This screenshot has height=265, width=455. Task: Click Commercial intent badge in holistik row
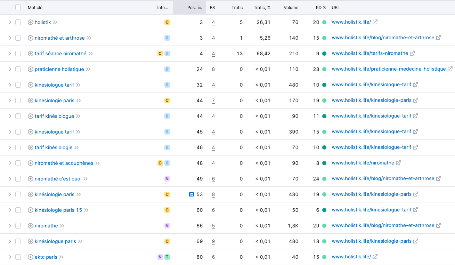pyautogui.click(x=167, y=22)
